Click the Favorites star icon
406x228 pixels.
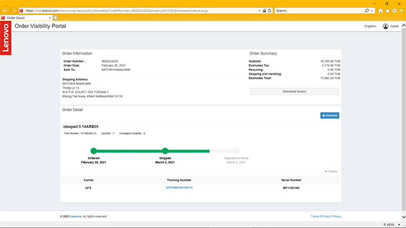(388, 11)
